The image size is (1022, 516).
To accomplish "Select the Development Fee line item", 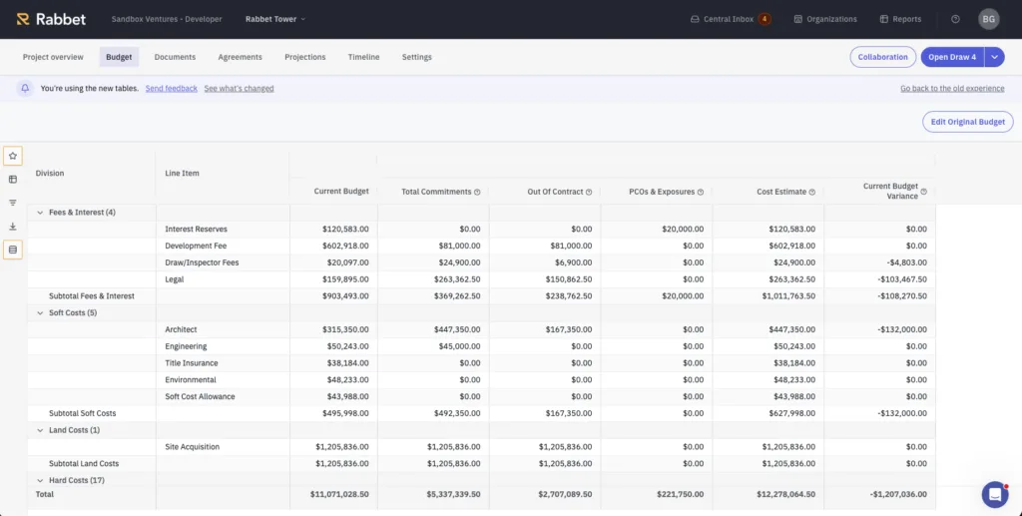I will 196,246.
